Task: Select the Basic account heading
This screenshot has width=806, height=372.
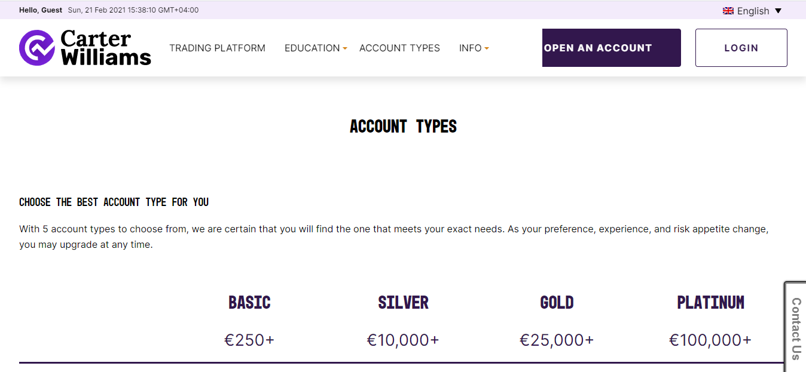Action: click(x=249, y=303)
